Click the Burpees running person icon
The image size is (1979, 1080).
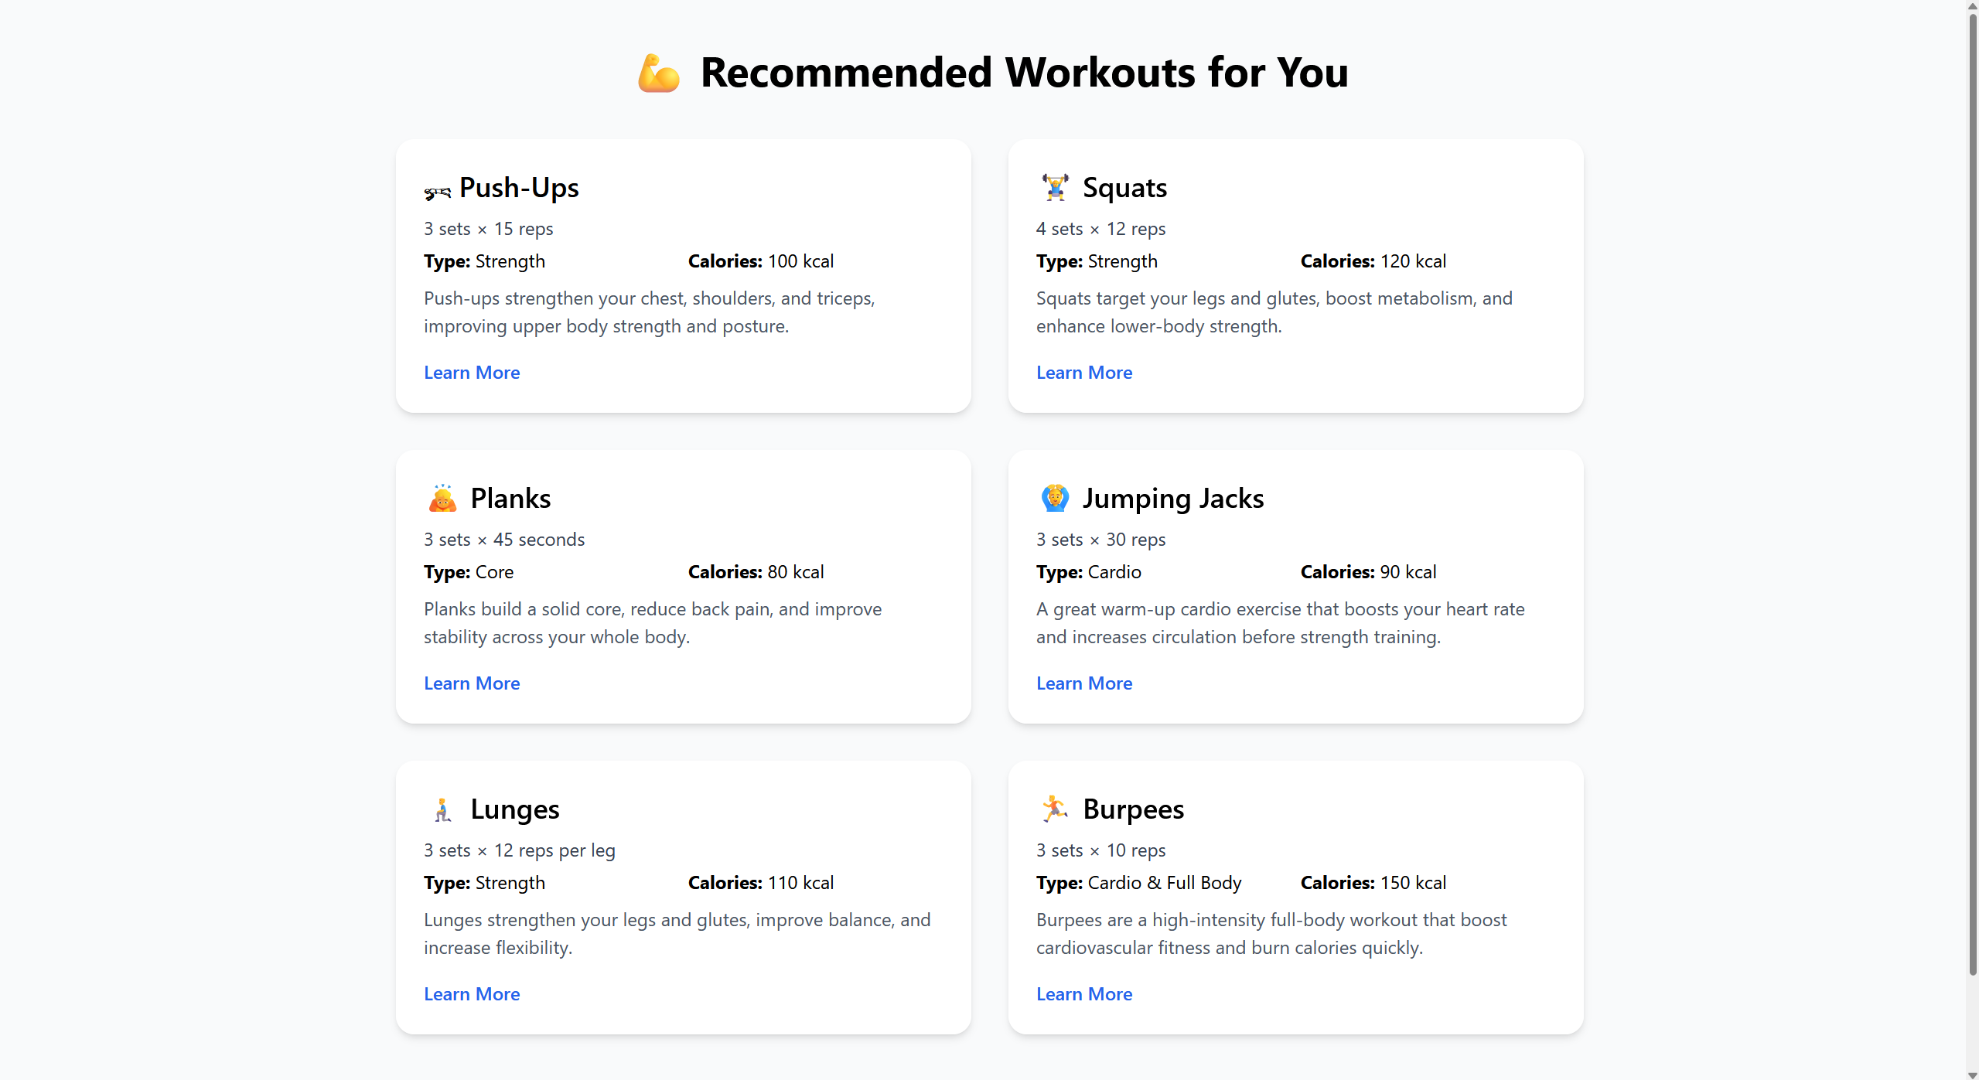[x=1055, y=809]
